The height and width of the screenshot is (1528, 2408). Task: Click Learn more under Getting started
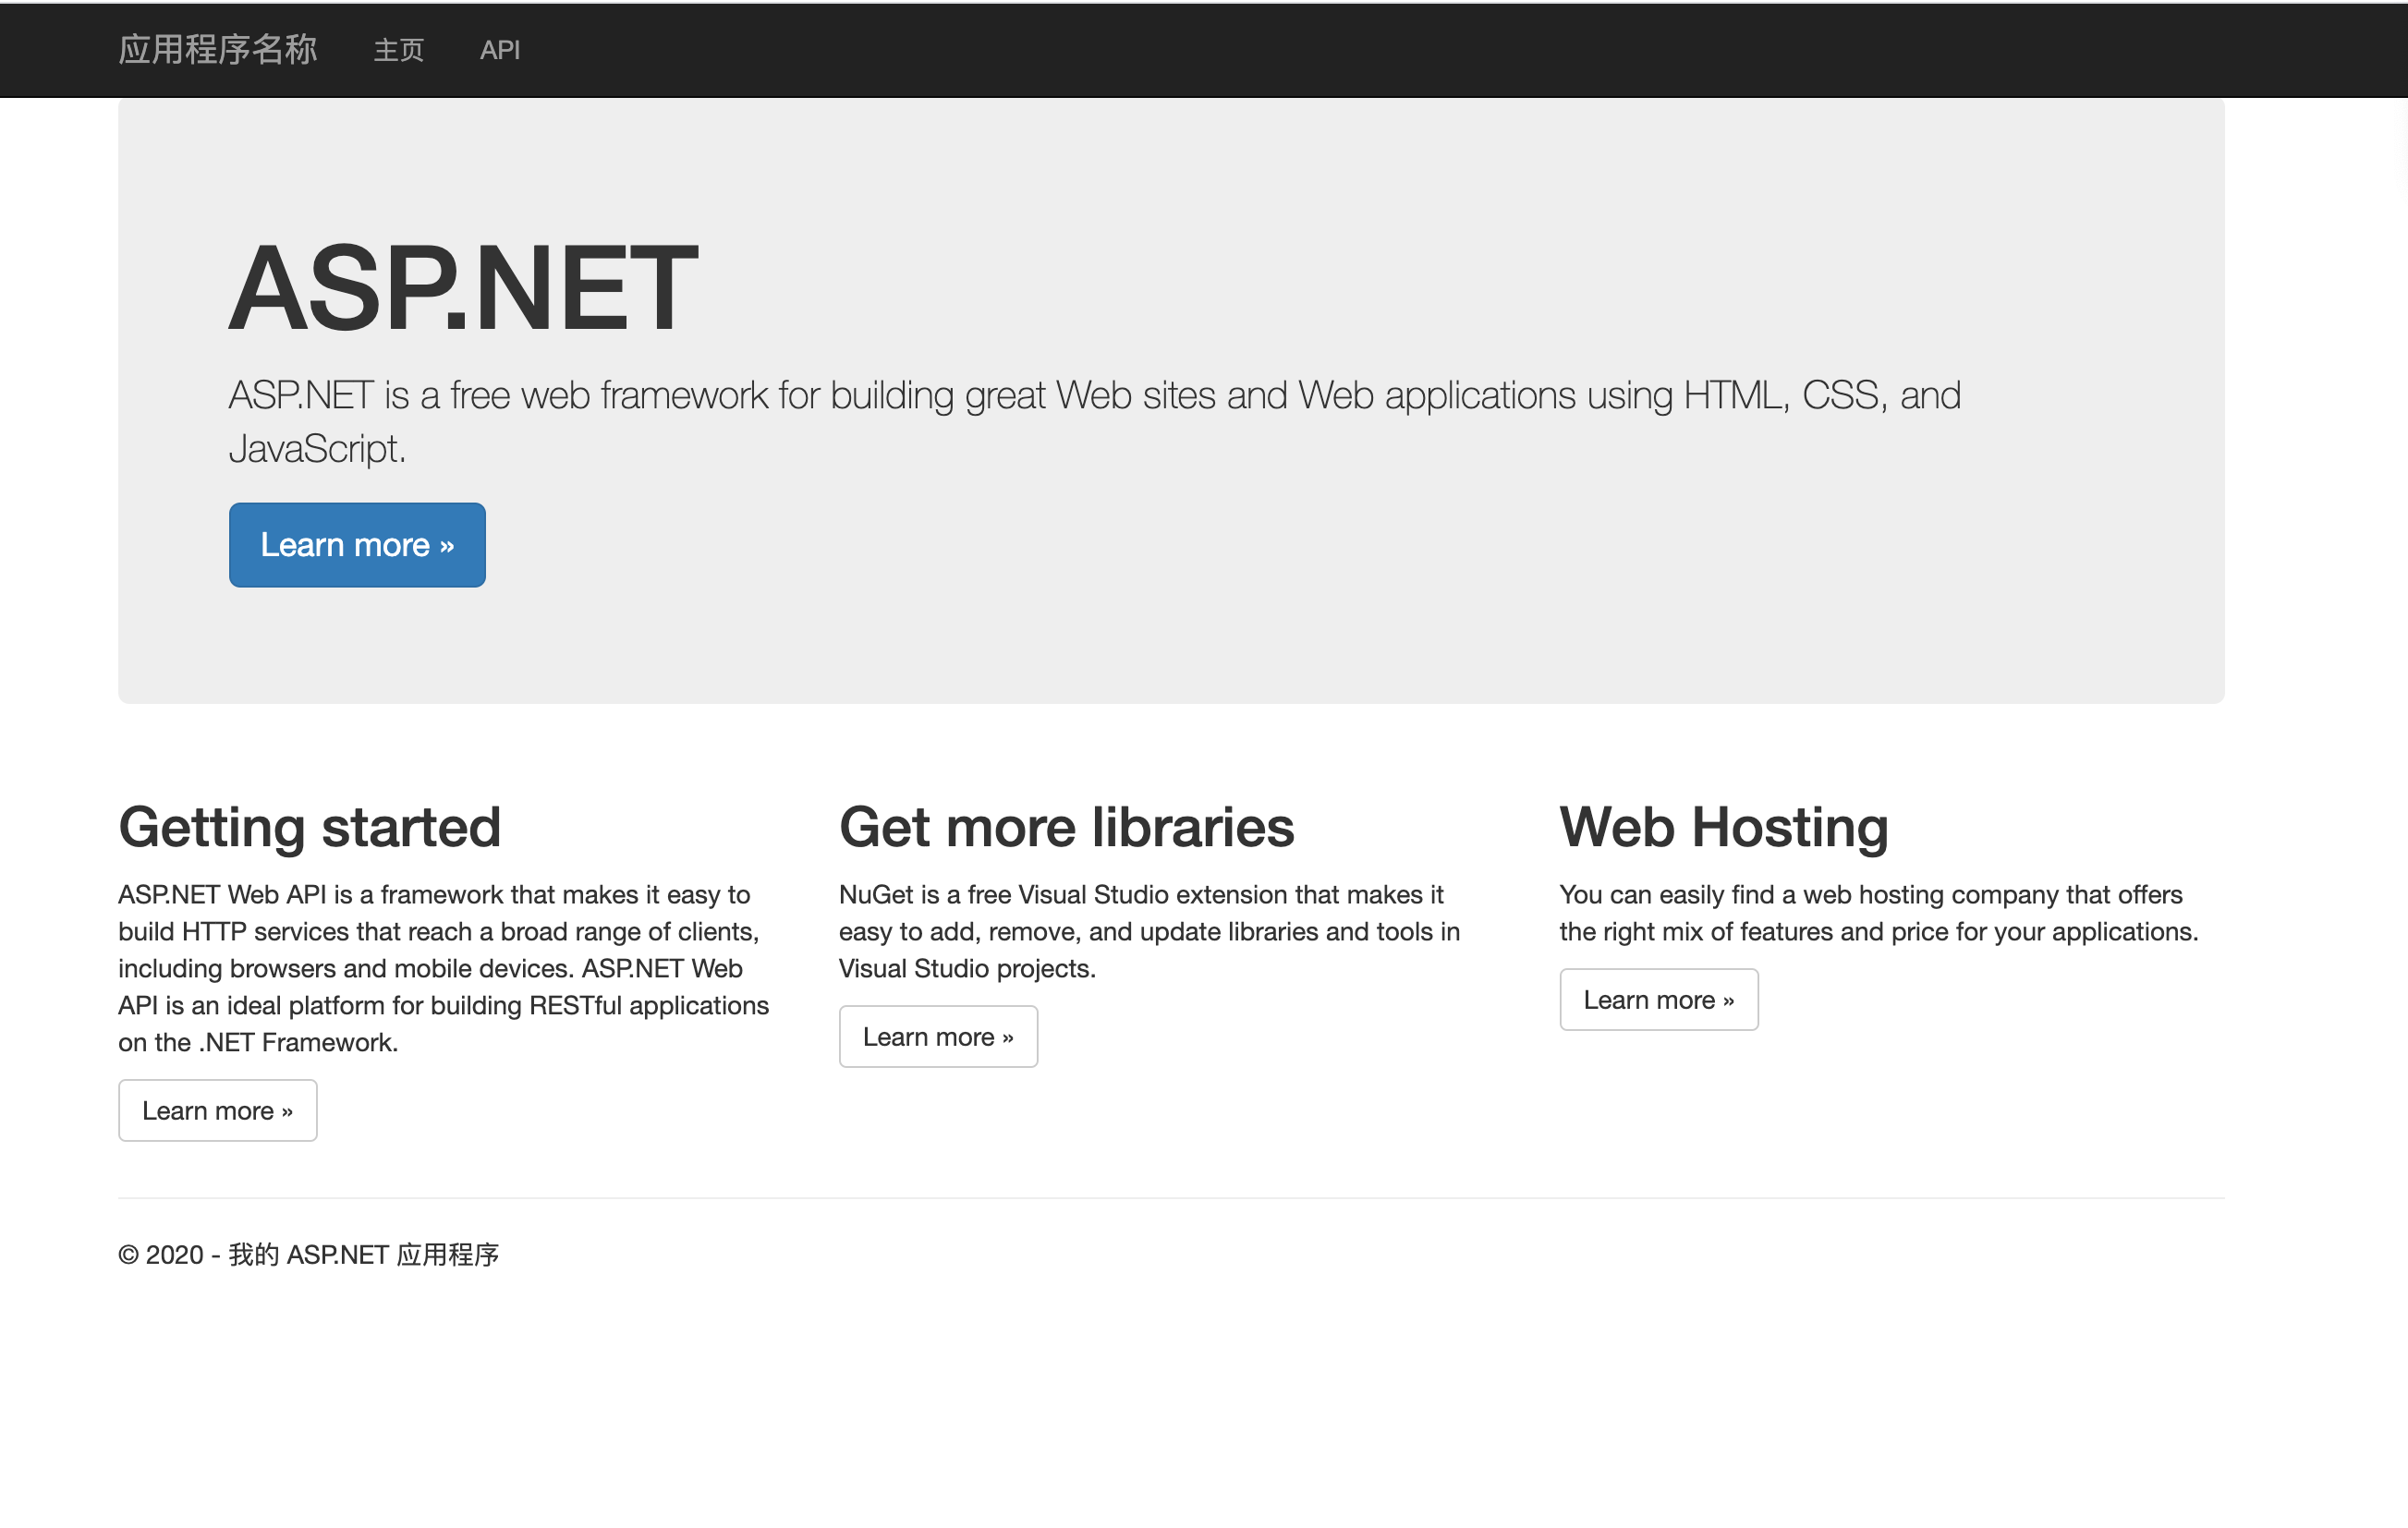pos(218,1110)
